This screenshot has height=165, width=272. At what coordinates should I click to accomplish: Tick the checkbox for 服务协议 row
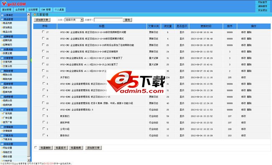click(44, 135)
